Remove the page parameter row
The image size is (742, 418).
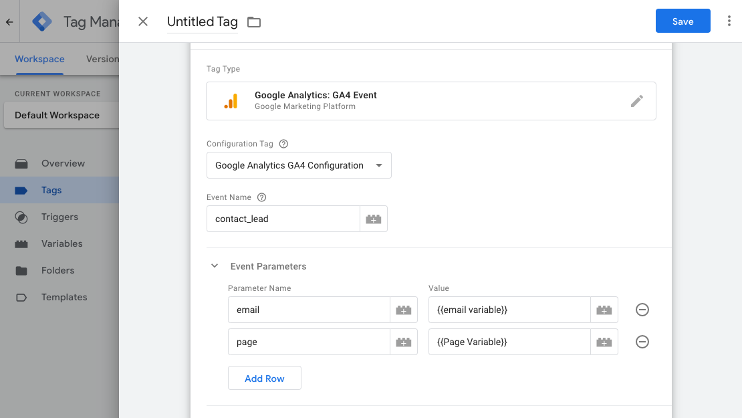coord(642,342)
